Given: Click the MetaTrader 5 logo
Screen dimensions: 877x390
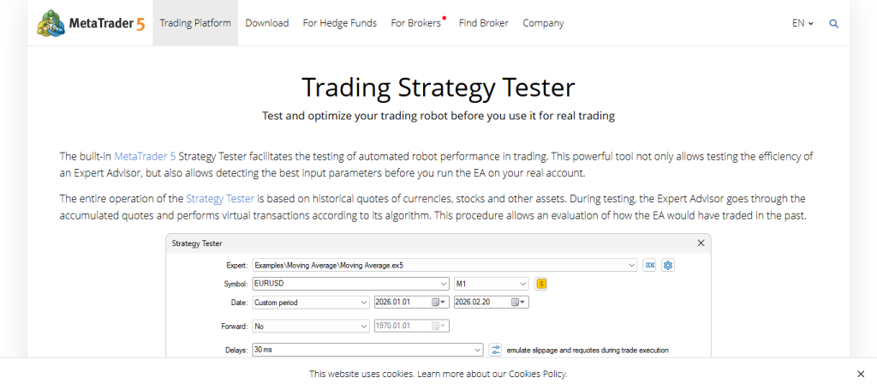Looking at the screenshot, I should point(91,23).
